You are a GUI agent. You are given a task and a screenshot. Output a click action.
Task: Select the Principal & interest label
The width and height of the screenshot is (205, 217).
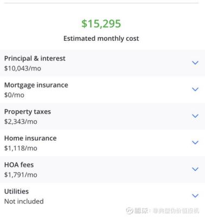[35, 59]
